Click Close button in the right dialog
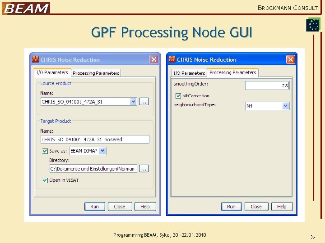The width and height of the screenshot is (325, 243). tap(256, 207)
